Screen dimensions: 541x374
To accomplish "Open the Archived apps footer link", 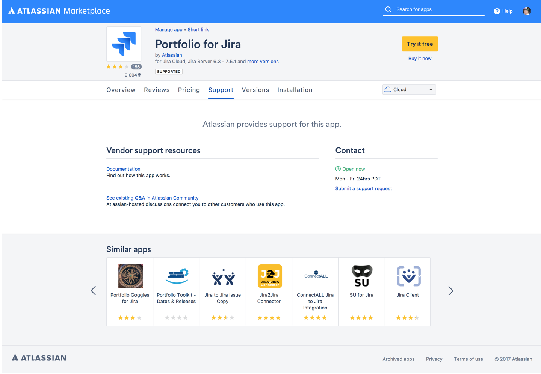I will 399,359.
